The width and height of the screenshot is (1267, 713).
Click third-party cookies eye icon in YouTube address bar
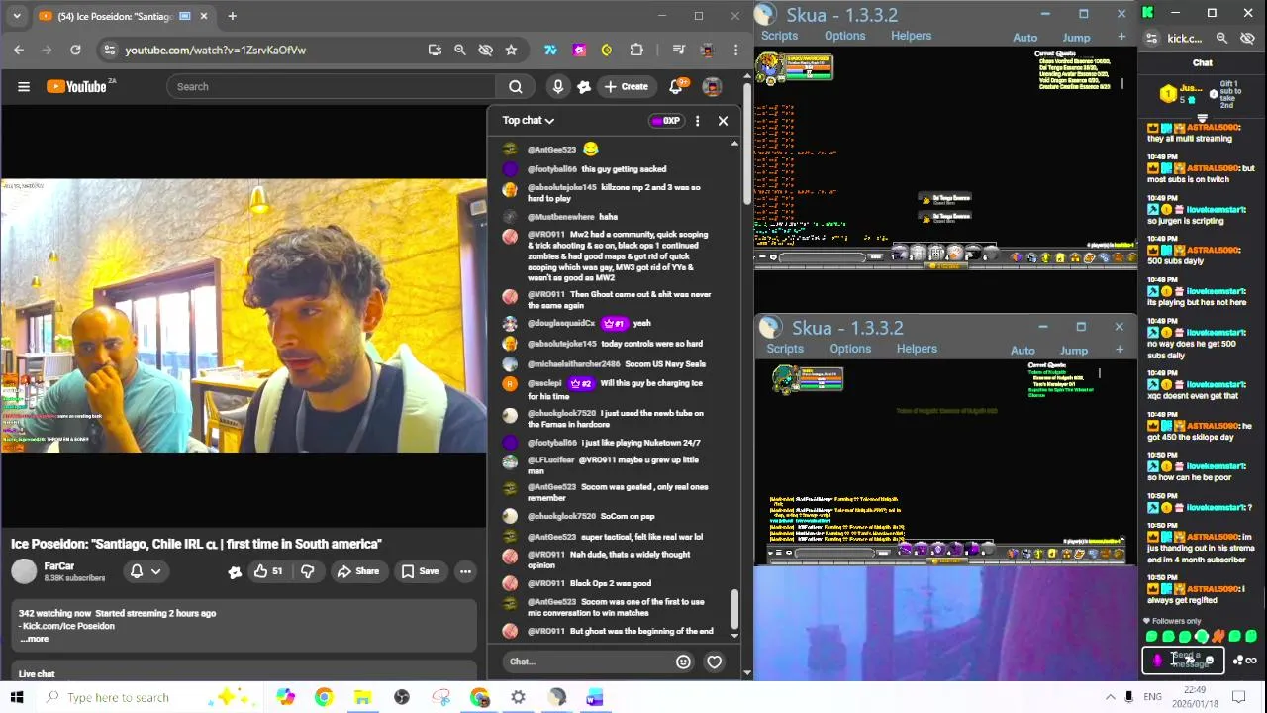point(485,50)
